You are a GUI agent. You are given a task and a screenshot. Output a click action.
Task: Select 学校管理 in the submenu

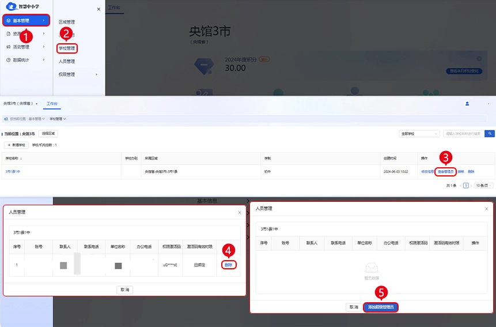67,48
